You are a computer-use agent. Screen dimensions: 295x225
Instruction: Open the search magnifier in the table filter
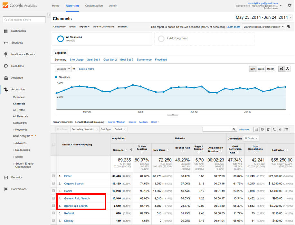click(234, 129)
